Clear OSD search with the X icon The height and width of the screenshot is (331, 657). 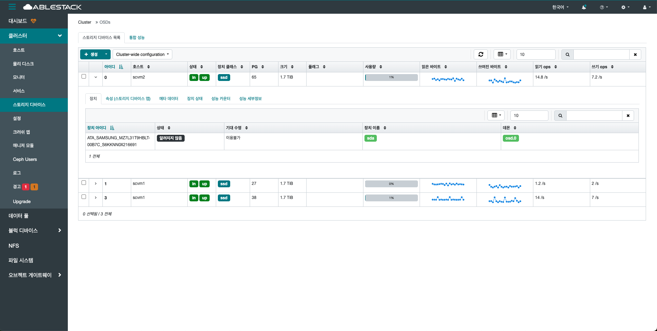click(x=635, y=55)
